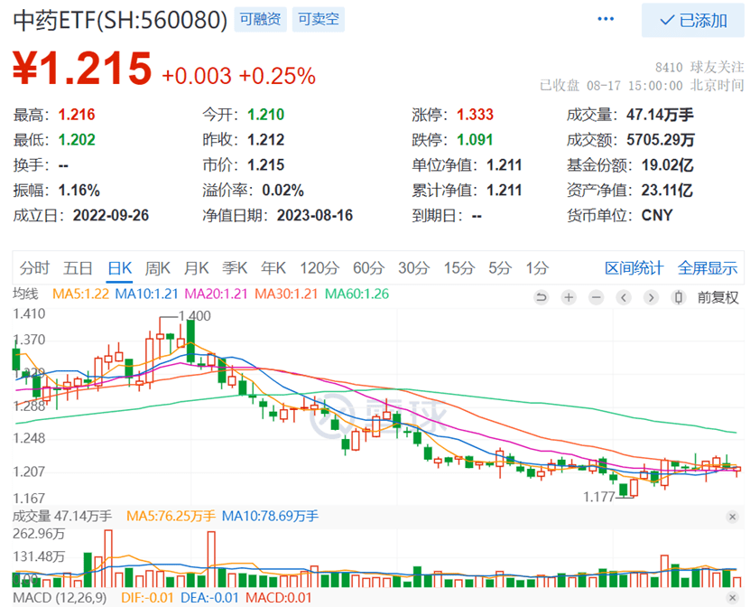Close the MACD indicator panel
Viewport: 750px width, 607px height.
[x=732, y=597]
